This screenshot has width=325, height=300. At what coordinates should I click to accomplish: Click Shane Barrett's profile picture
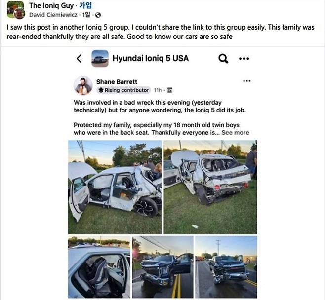click(x=83, y=85)
